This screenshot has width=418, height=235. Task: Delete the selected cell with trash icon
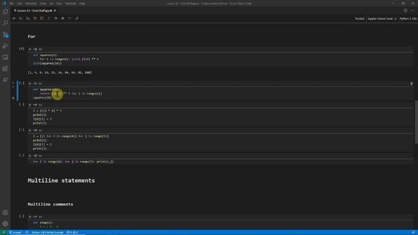pos(411,84)
